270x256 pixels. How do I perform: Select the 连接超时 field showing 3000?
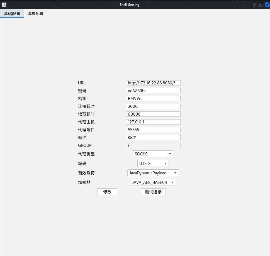pyautogui.click(x=153, y=106)
